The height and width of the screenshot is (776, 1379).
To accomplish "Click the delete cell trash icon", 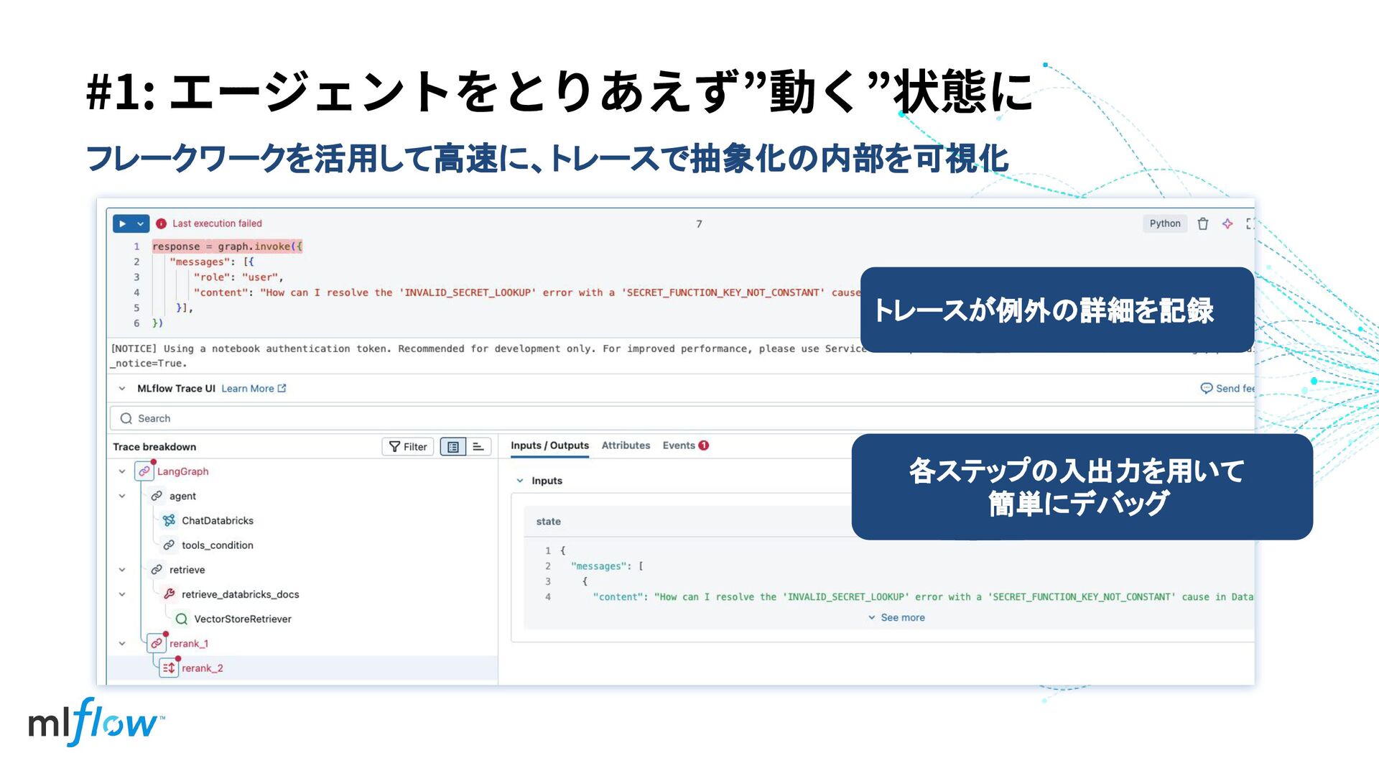I will click(x=1203, y=223).
